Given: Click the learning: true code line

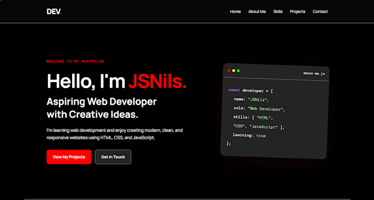Looking at the screenshot, I should pyautogui.click(x=249, y=135).
